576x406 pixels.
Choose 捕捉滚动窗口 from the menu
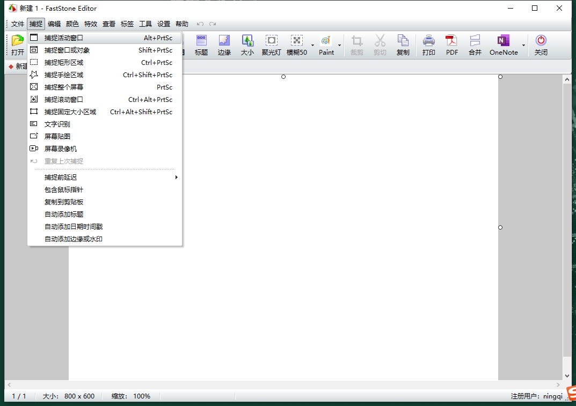coord(64,100)
